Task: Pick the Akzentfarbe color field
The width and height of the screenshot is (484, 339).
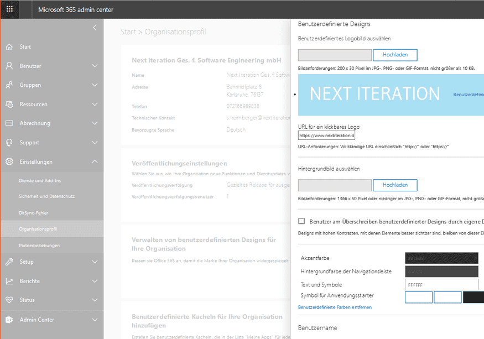Action: point(441,258)
